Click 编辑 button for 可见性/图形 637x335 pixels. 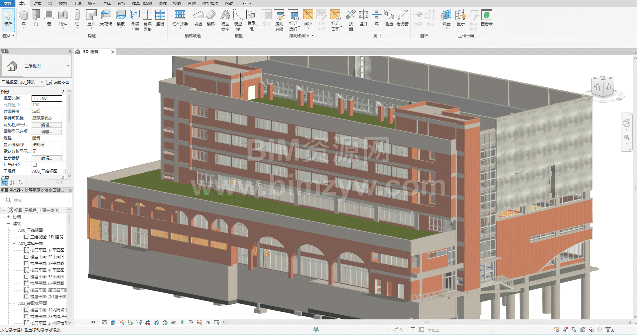click(x=47, y=125)
